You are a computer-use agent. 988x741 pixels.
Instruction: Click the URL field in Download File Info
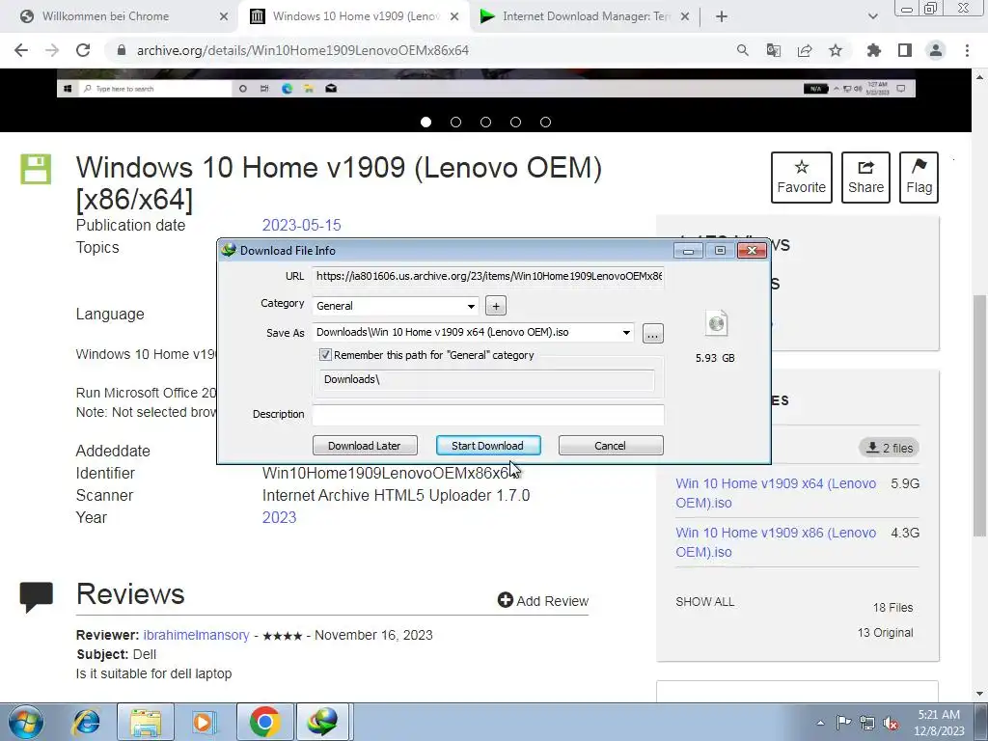tap(488, 276)
